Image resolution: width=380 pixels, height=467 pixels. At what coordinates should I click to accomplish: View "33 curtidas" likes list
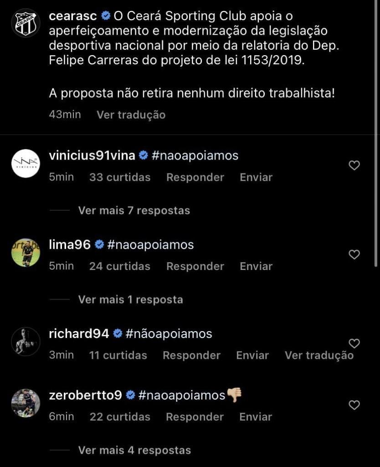(x=120, y=177)
